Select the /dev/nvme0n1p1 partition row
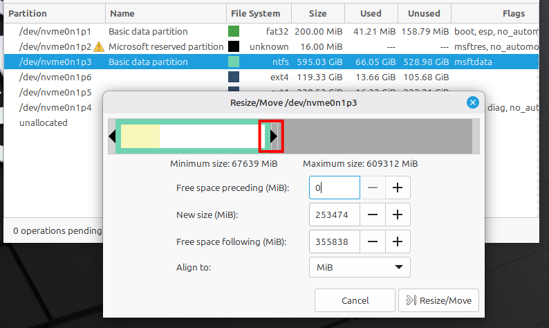This screenshot has height=328, width=549. (55, 31)
